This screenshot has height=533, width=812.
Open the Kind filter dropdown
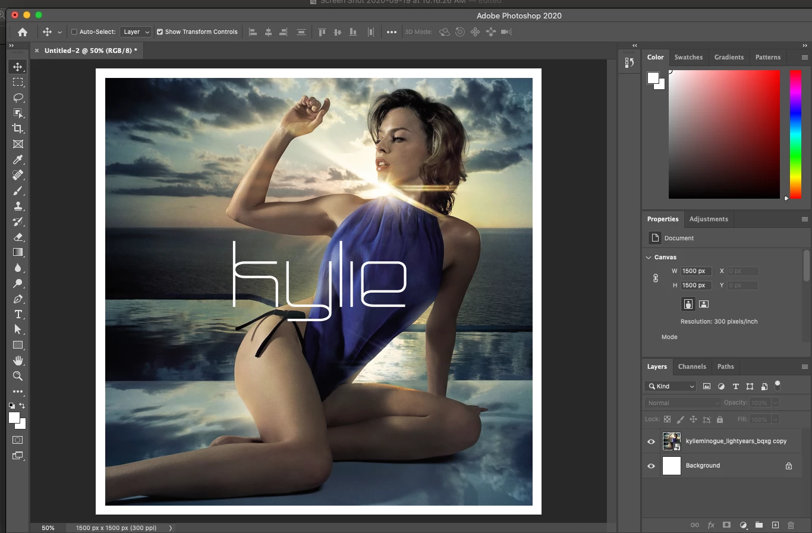click(671, 386)
